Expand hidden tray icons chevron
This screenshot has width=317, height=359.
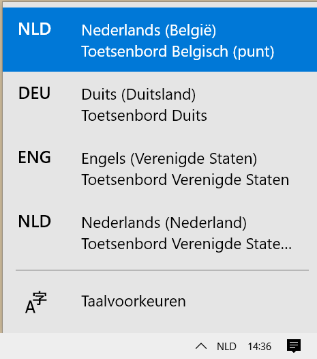(201, 347)
